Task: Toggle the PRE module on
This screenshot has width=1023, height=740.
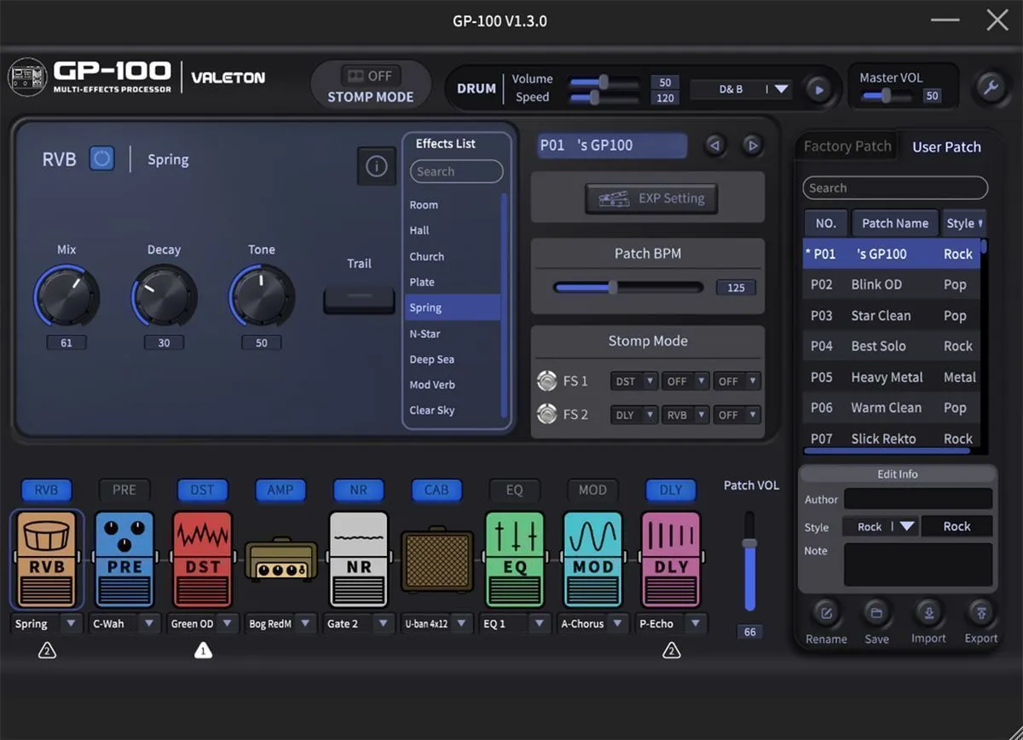Action: tap(124, 490)
